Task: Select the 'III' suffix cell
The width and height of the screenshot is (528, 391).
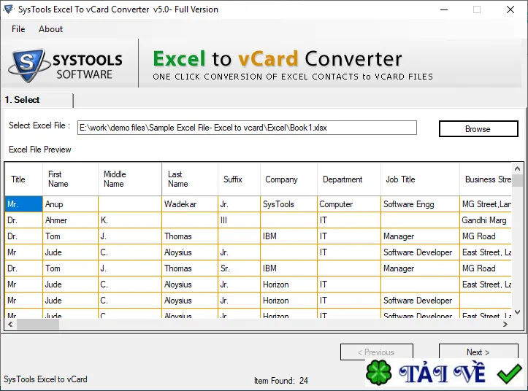Action: click(239, 220)
